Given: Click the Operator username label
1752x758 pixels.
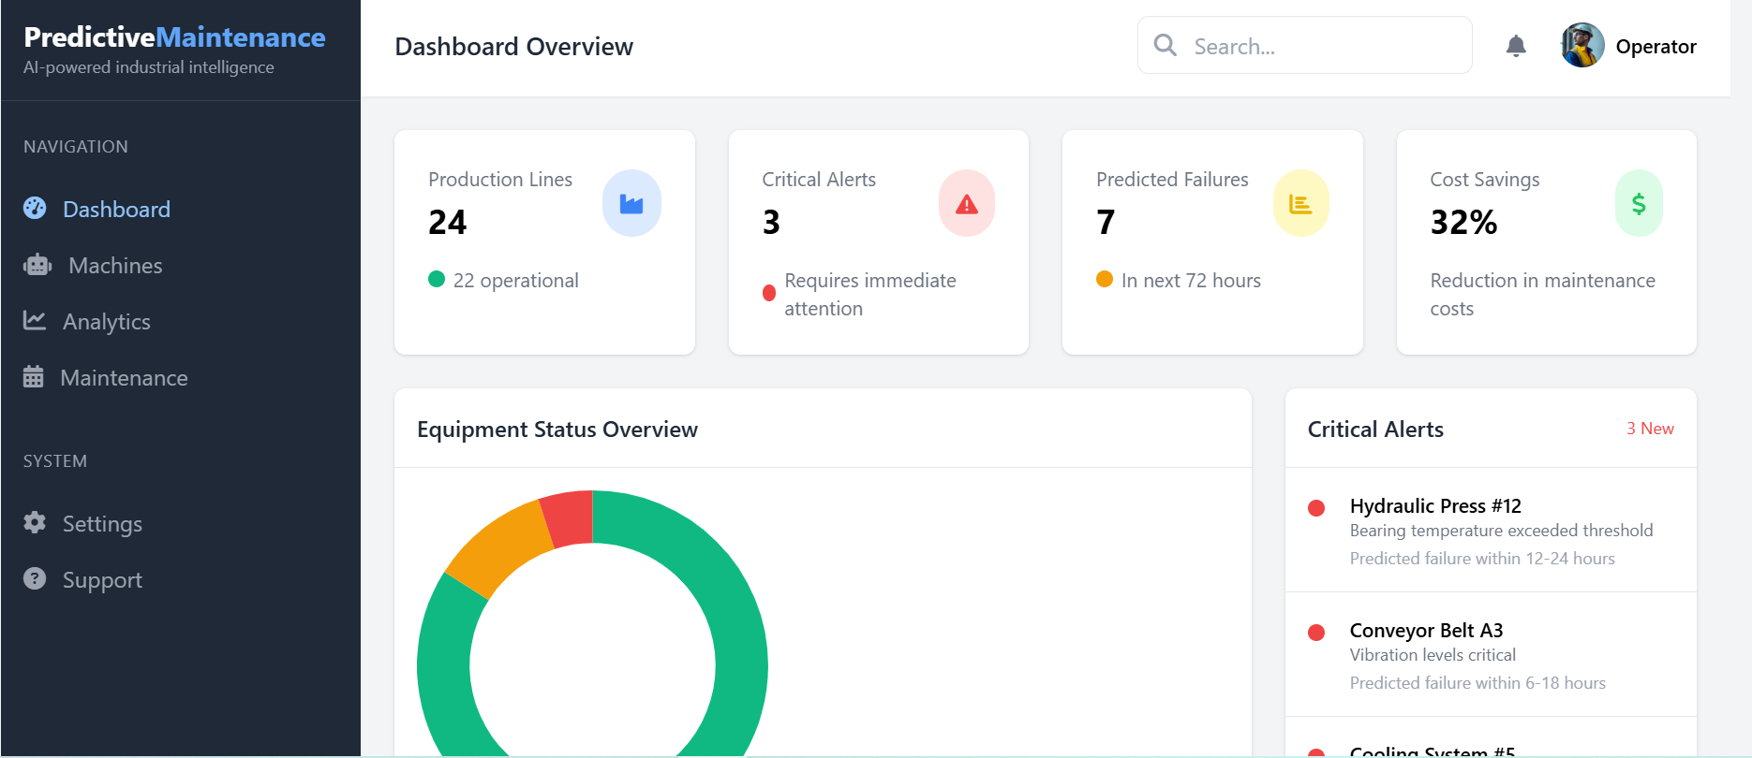Looking at the screenshot, I should coord(1655,47).
